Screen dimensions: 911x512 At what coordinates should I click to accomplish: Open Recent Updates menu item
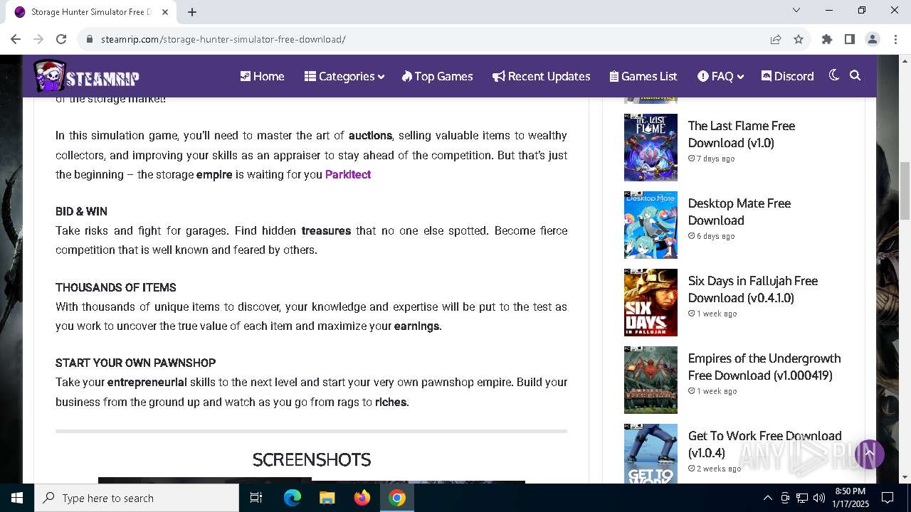(x=541, y=76)
